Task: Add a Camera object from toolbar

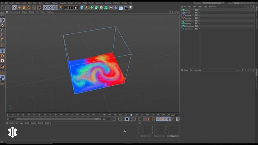Action: point(126,8)
